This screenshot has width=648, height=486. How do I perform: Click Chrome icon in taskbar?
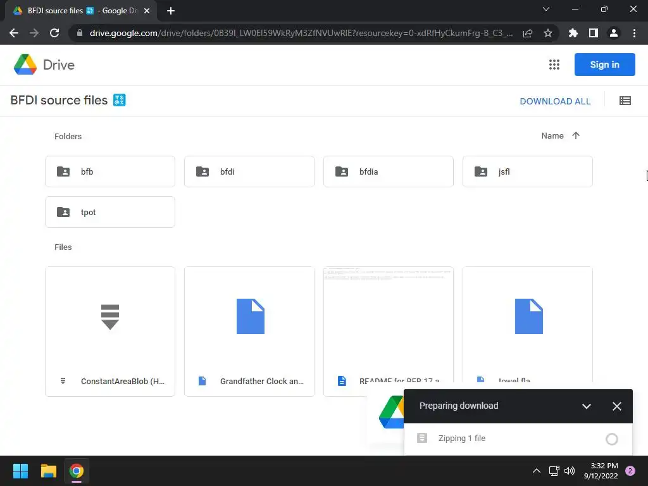click(x=77, y=471)
